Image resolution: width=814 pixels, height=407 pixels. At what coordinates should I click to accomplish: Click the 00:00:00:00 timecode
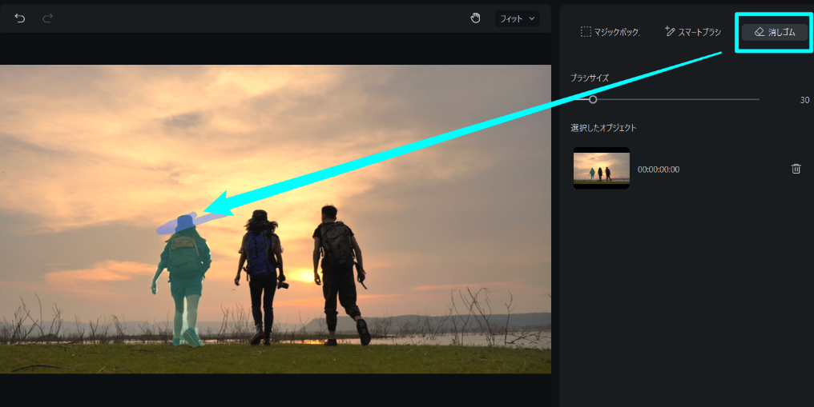click(x=659, y=170)
